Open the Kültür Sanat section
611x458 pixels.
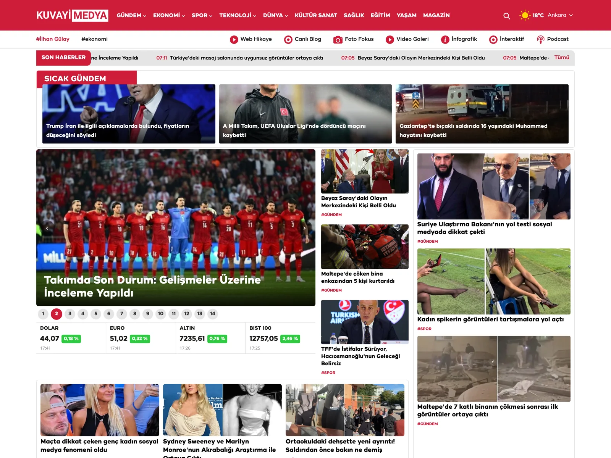(316, 15)
